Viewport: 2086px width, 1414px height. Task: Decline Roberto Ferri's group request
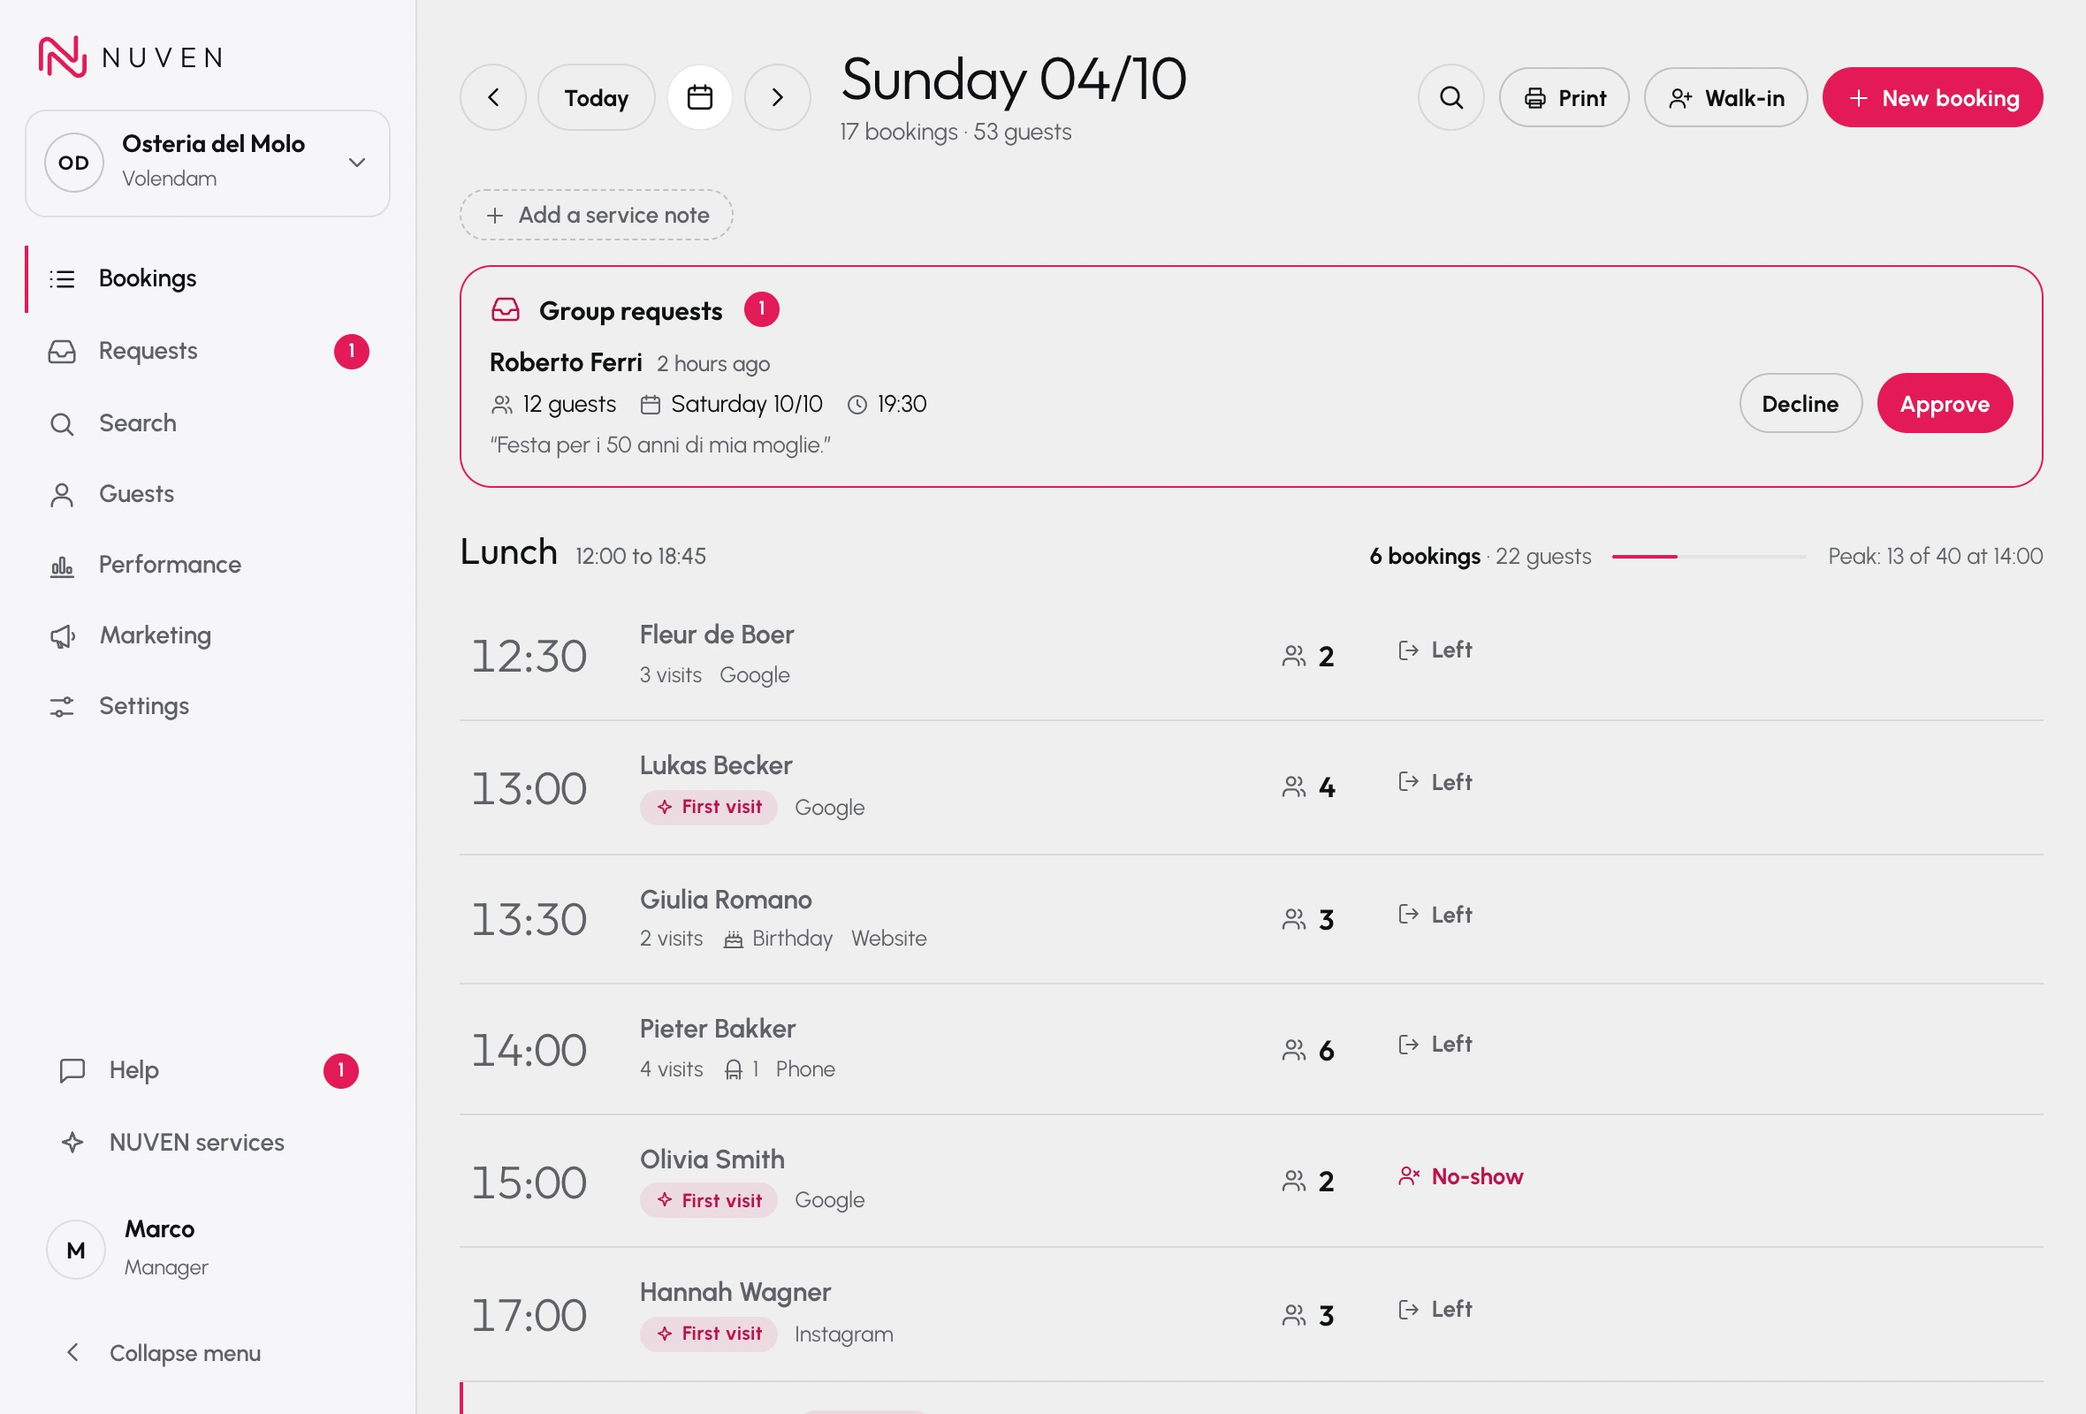coord(1800,403)
